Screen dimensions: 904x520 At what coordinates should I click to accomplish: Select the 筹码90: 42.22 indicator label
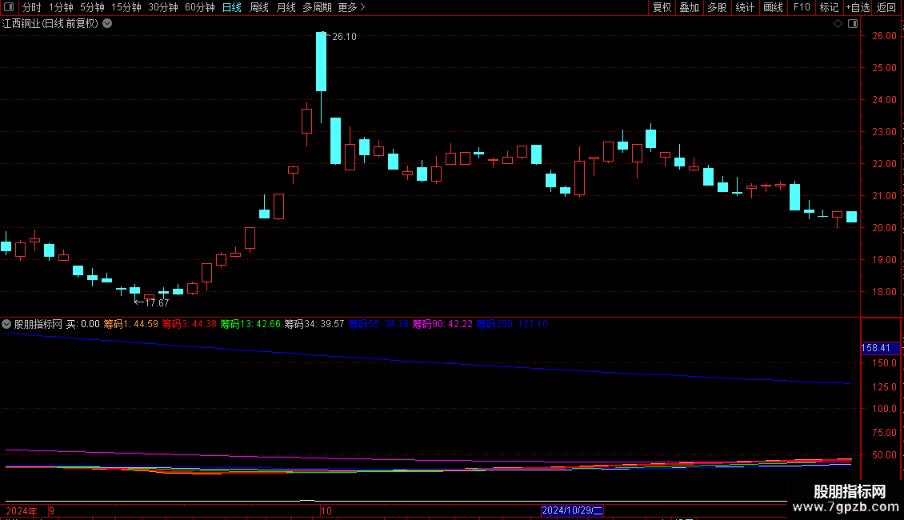[442, 324]
